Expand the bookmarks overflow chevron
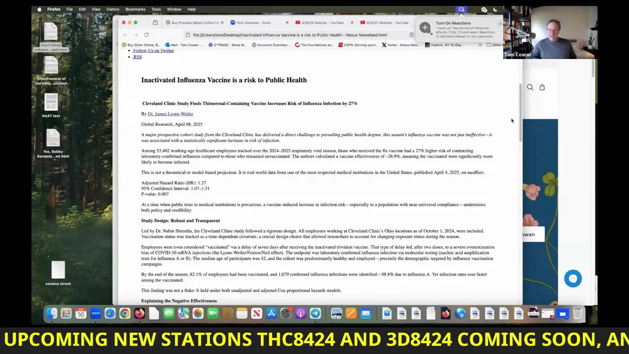 point(480,45)
